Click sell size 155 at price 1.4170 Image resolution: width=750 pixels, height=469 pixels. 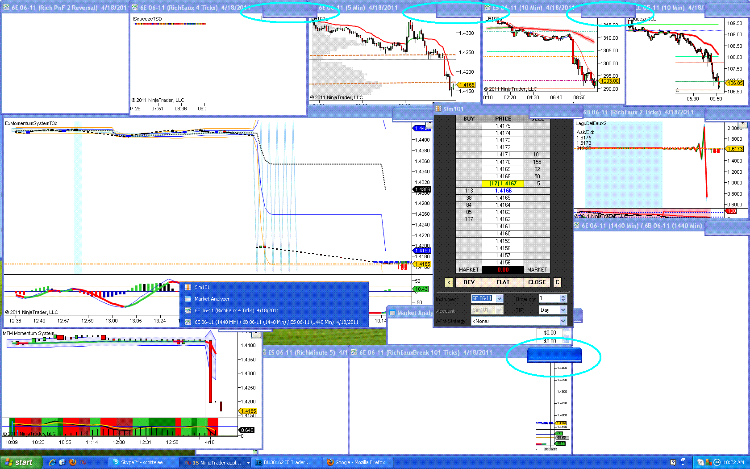[537, 162]
